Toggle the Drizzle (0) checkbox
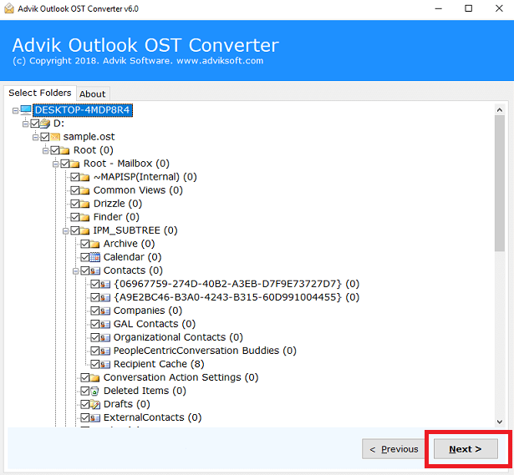514x475 pixels. pyautogui.click(x=74, y=204)
